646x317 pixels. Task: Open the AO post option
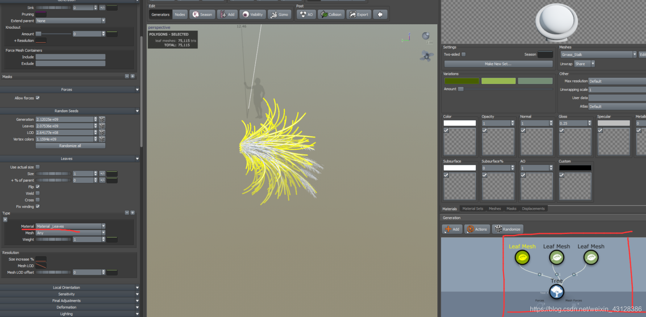tap(306, 14)
